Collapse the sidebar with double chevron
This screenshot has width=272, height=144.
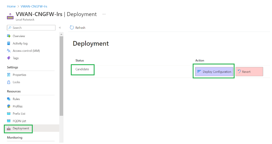pos(60,28)
